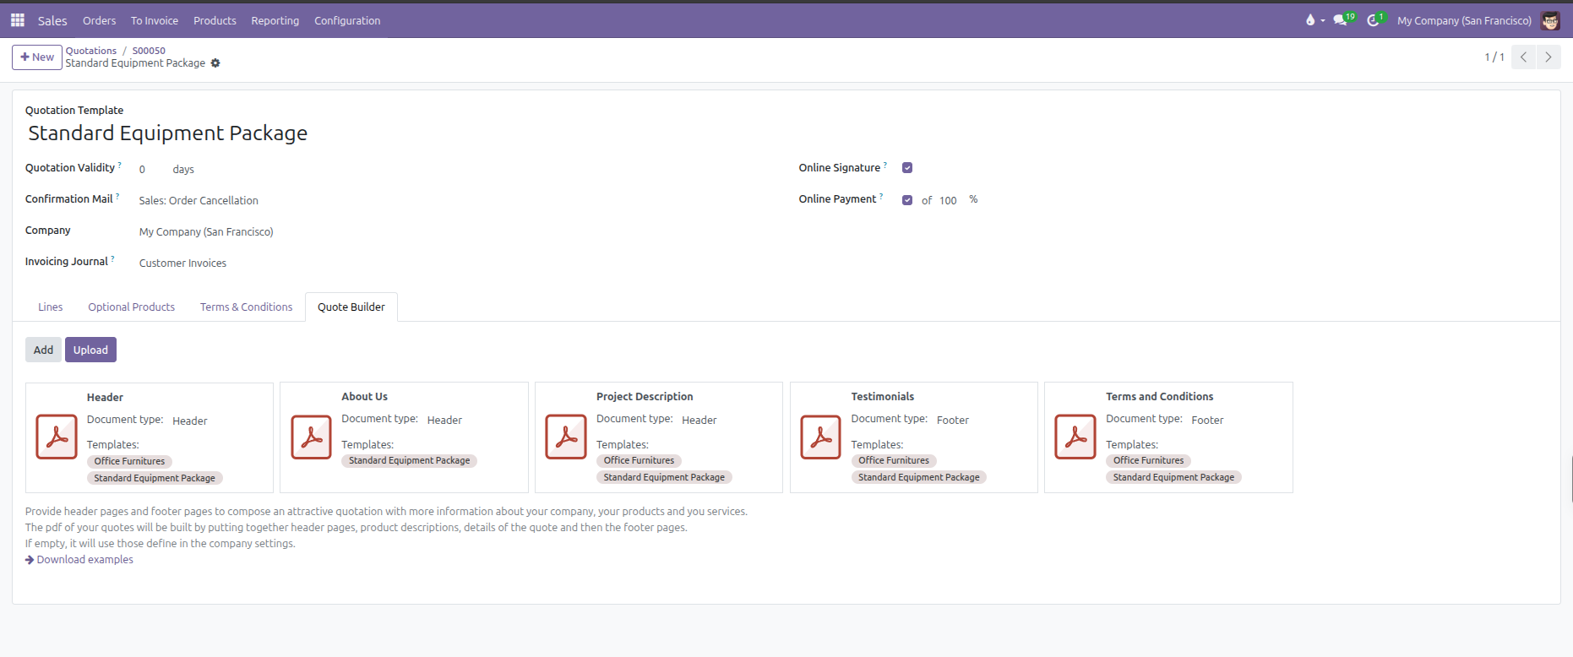
Task: Click Office Furnitures tag in Testimonials card
Action: (x=894, y=460)
